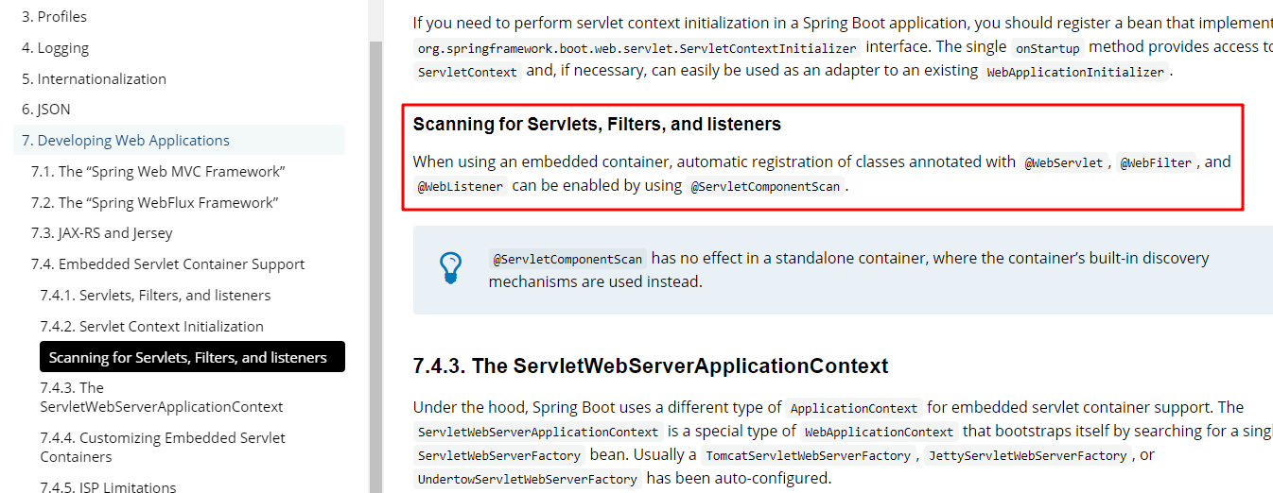The image size is (1273, 493).
Task: Click the @ServletComponentScan code in tip box
Action: coord(567,259)
